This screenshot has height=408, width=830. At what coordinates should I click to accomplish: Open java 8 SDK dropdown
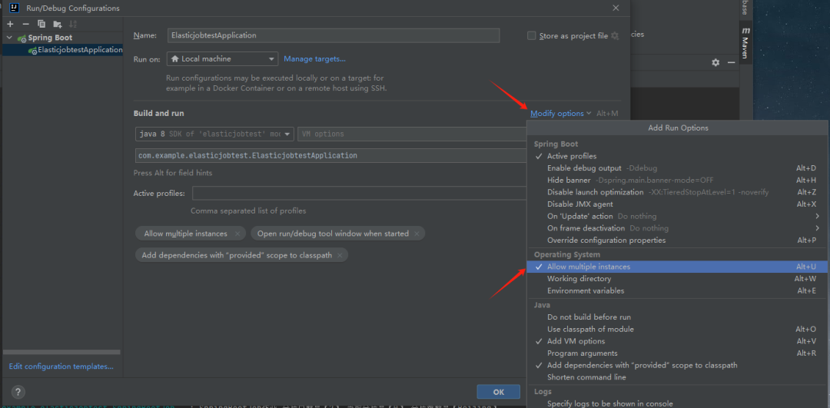(x=214, y=134)
